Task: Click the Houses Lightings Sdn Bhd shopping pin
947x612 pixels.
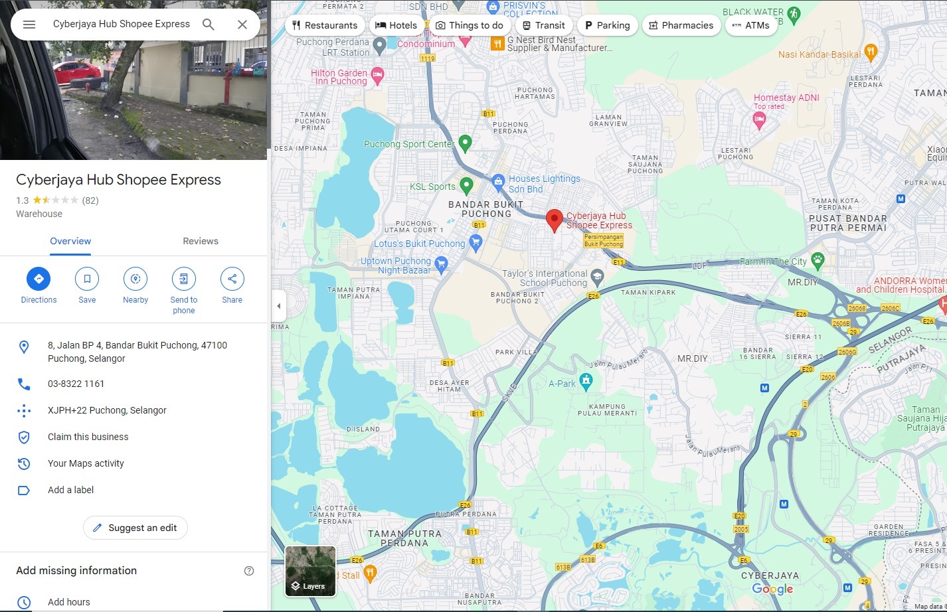Action: 499,182
